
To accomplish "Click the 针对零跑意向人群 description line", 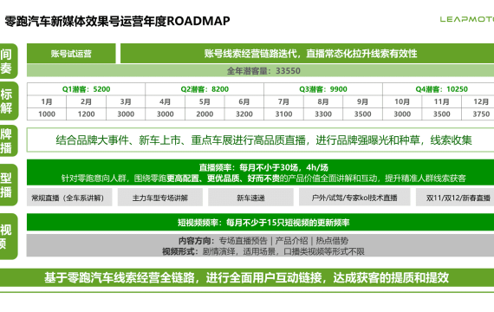I will (263, 179).
